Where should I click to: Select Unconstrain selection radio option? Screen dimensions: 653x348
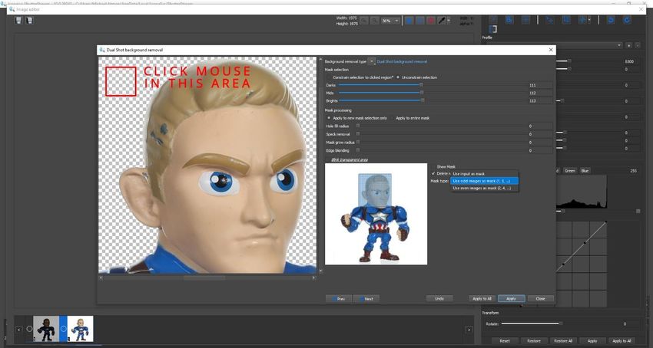[416, 77]
